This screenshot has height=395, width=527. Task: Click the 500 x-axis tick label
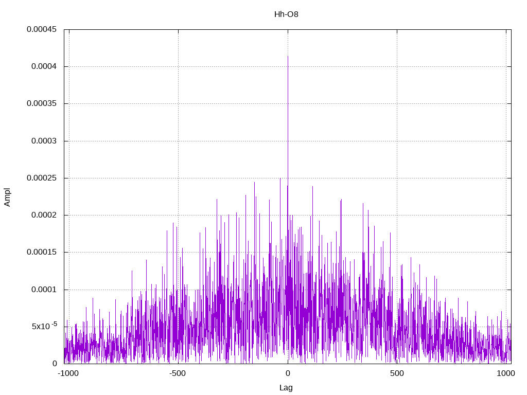coord(397,373)
